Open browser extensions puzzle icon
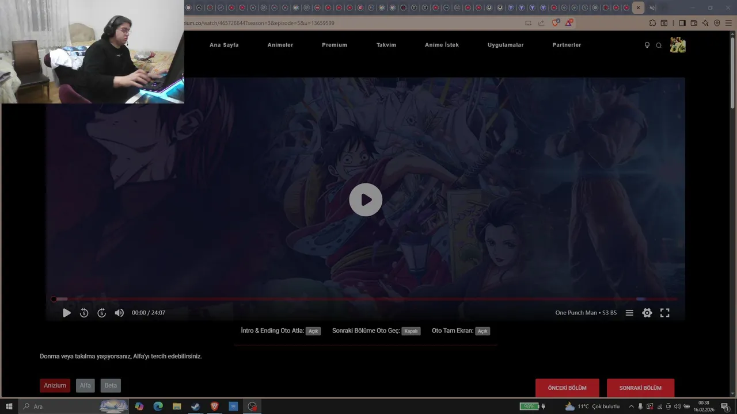Viewport: 737px width, 414px height. pos(652,23)
